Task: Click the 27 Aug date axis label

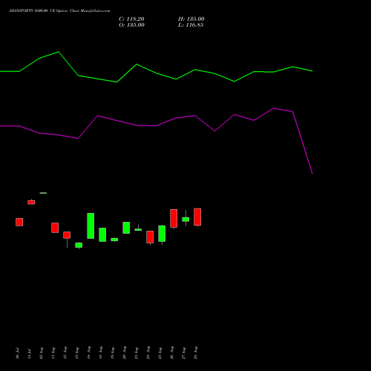Action: click(x=183, y=352)
